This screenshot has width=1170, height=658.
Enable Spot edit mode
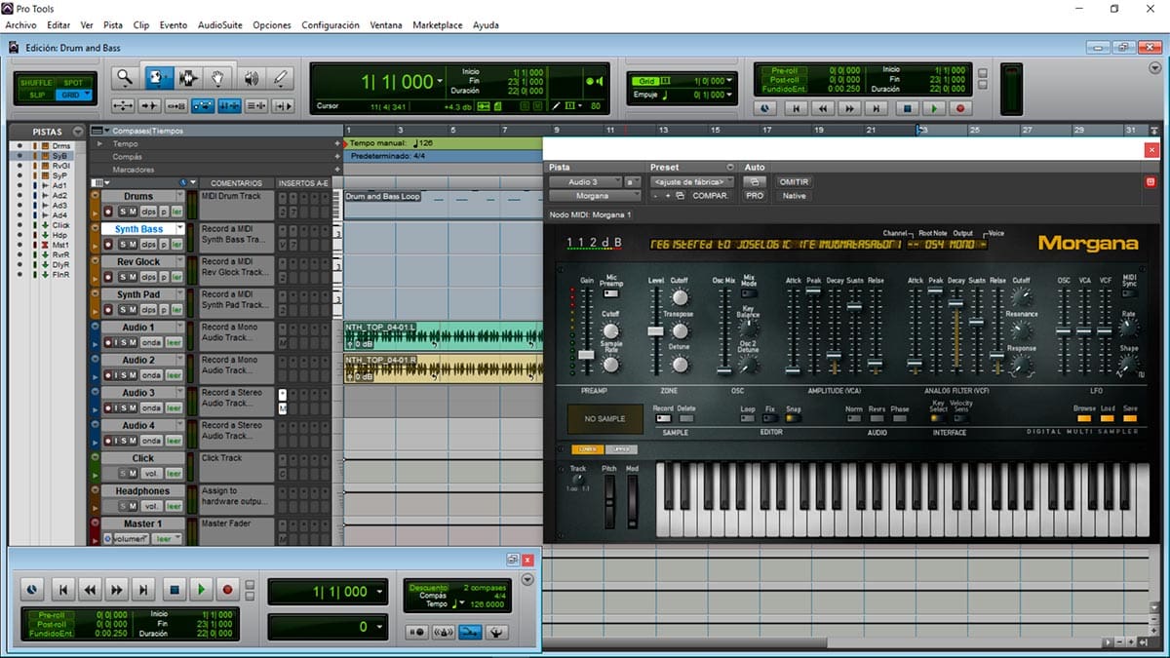(73, 83)
